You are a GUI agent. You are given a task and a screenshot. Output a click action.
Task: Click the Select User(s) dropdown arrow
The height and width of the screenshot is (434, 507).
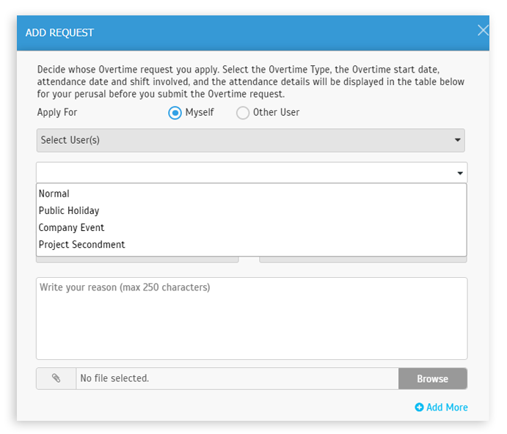(x=458, y=140)
